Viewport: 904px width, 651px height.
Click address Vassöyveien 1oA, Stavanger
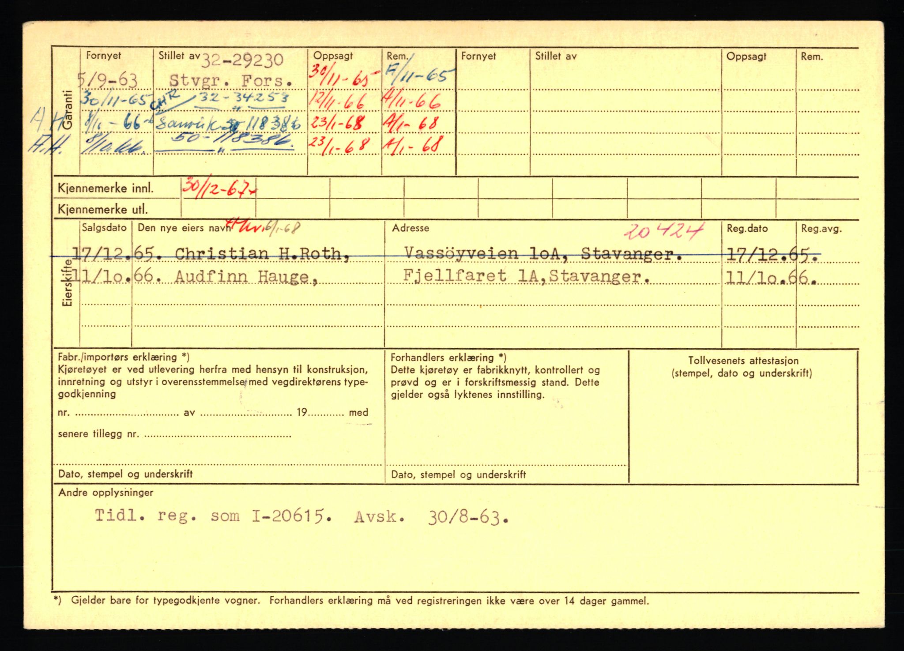click(542, 253)
